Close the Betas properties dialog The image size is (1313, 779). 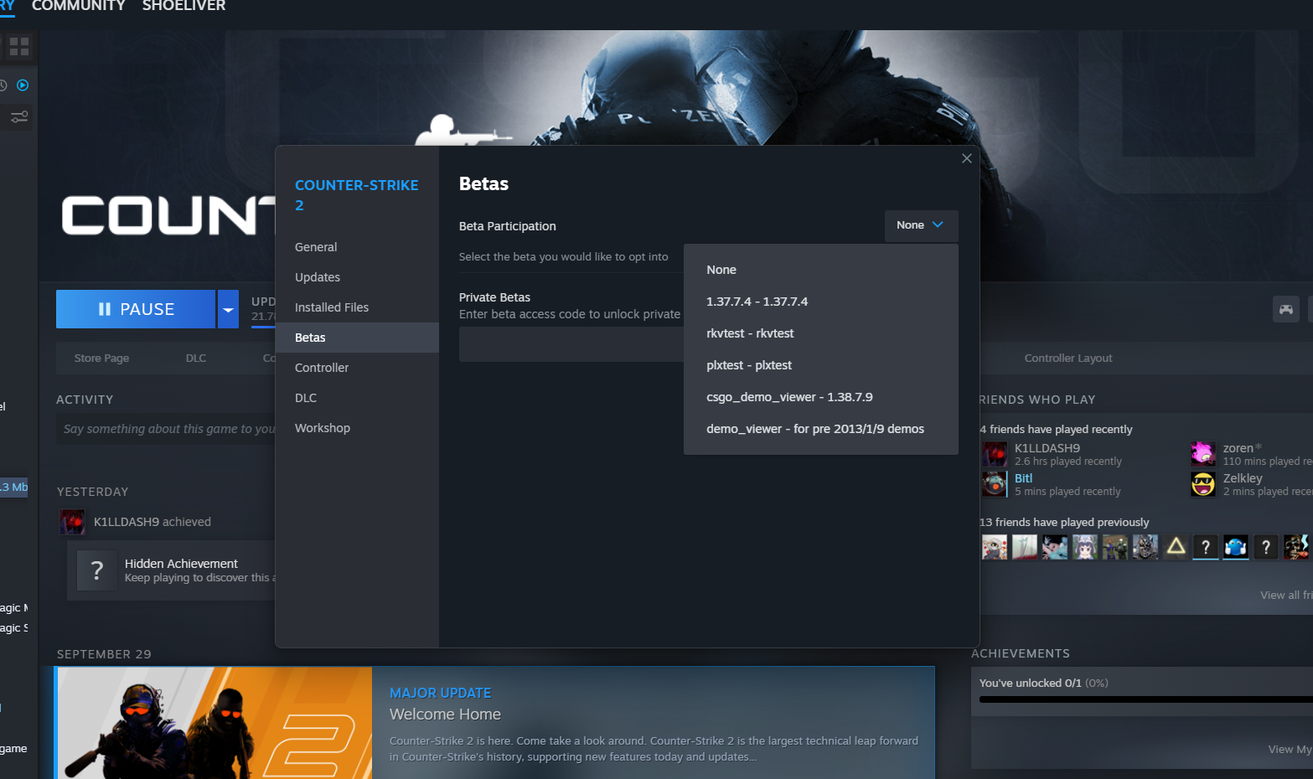[x=966, y=158]
